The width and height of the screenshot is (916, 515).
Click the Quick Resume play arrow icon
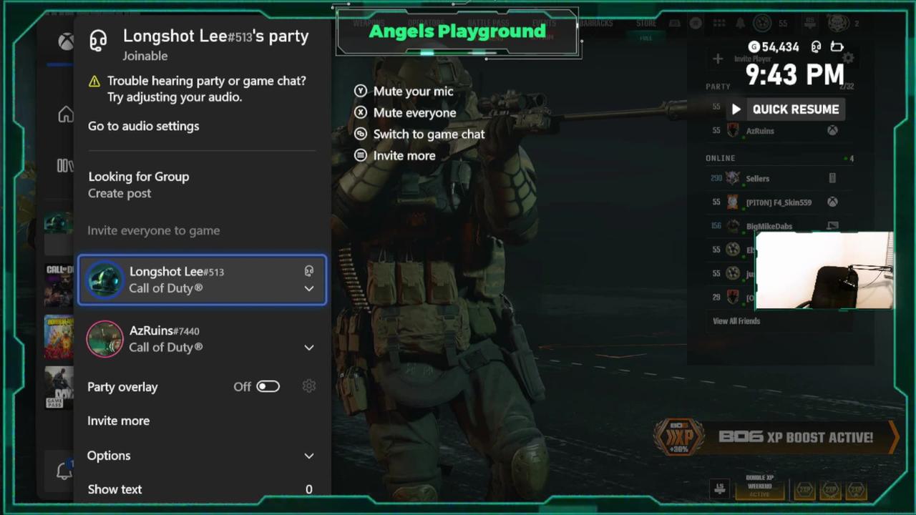(736, 109)
